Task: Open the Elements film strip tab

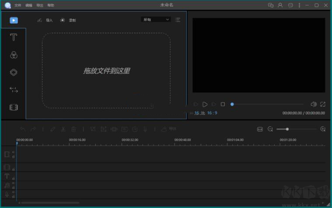Action: coord(14,107)
